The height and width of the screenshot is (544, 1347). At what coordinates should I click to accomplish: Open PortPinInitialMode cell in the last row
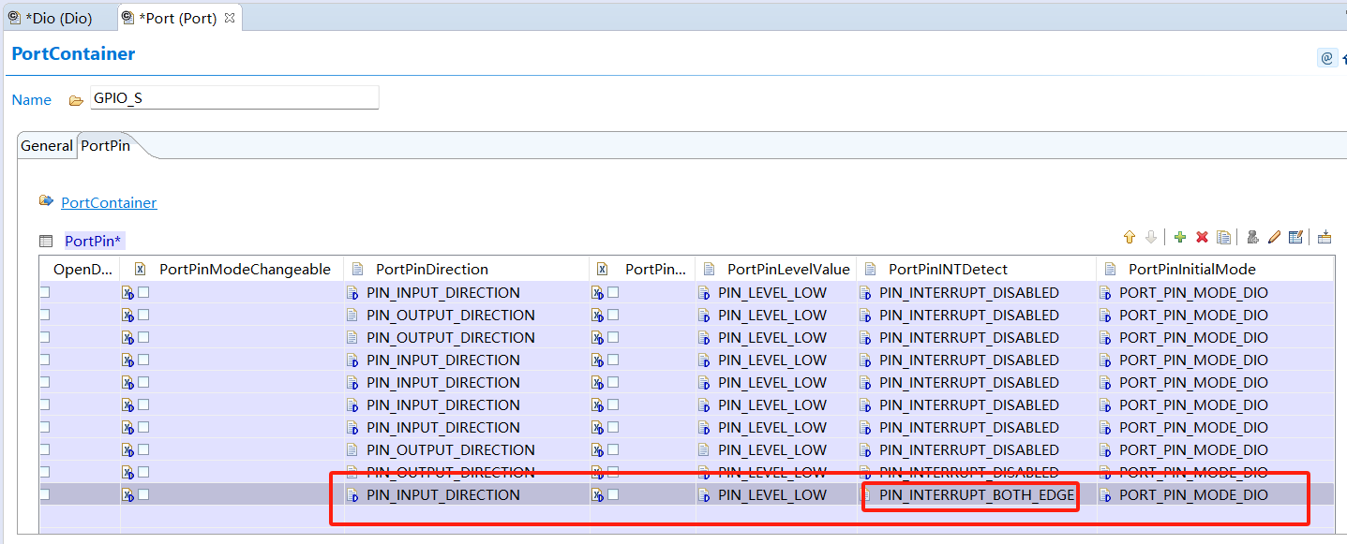(x=1192, y=494)
